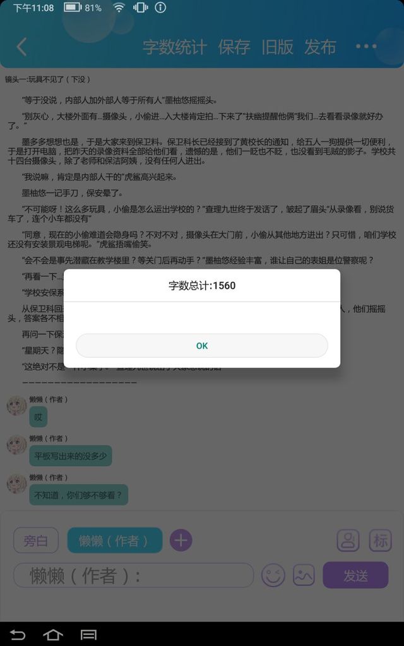Open the character profile icon

(x=348, y=540)
